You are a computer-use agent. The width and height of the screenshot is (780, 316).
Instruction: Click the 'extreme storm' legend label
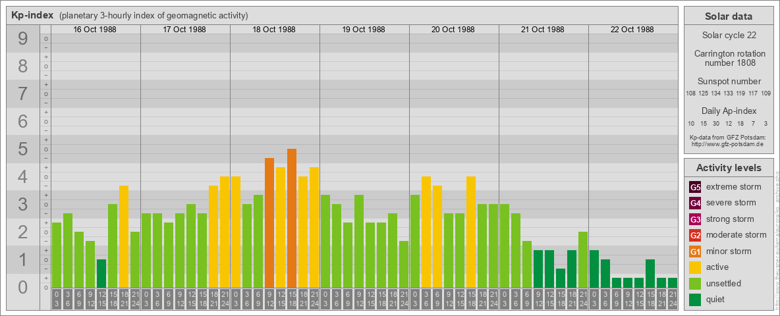[734, 187]
